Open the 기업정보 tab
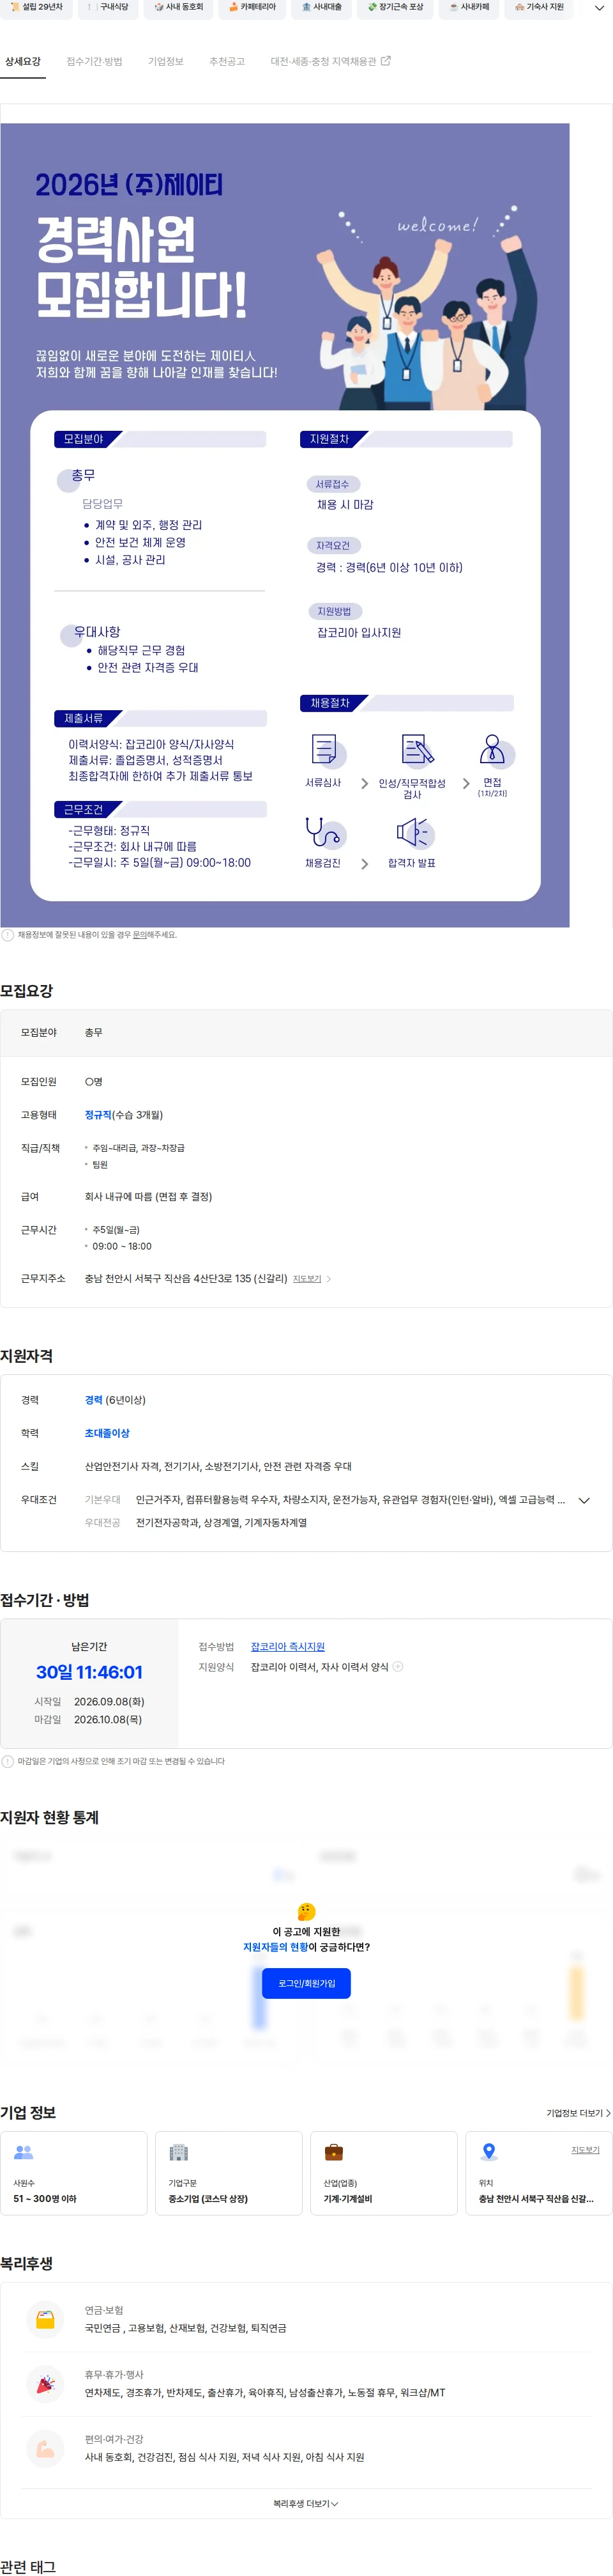This screenshot has width=613, height=2576. pyautogui.click(x=166, y=62)
